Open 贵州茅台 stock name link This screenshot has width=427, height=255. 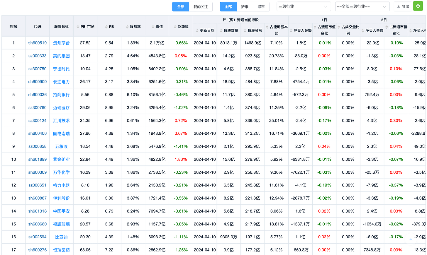coord(61,43)
